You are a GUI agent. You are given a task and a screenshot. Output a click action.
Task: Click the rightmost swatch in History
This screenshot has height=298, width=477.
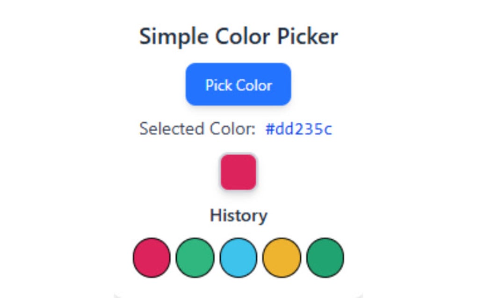coord(325,256)
